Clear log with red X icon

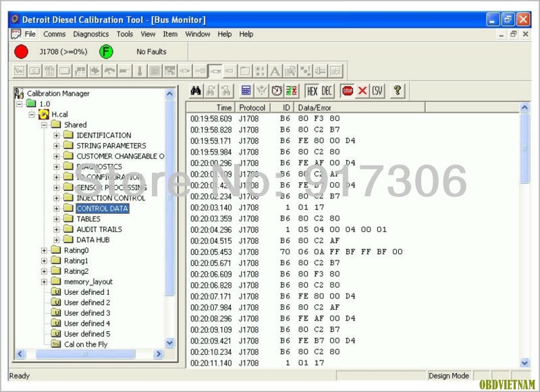(362, 91)
